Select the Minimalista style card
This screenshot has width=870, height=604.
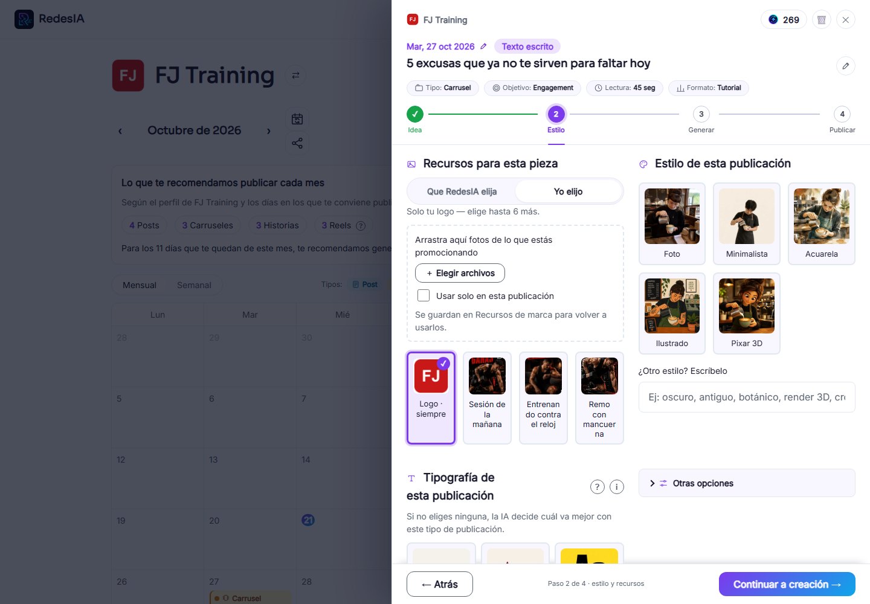[x=747, y=223]
